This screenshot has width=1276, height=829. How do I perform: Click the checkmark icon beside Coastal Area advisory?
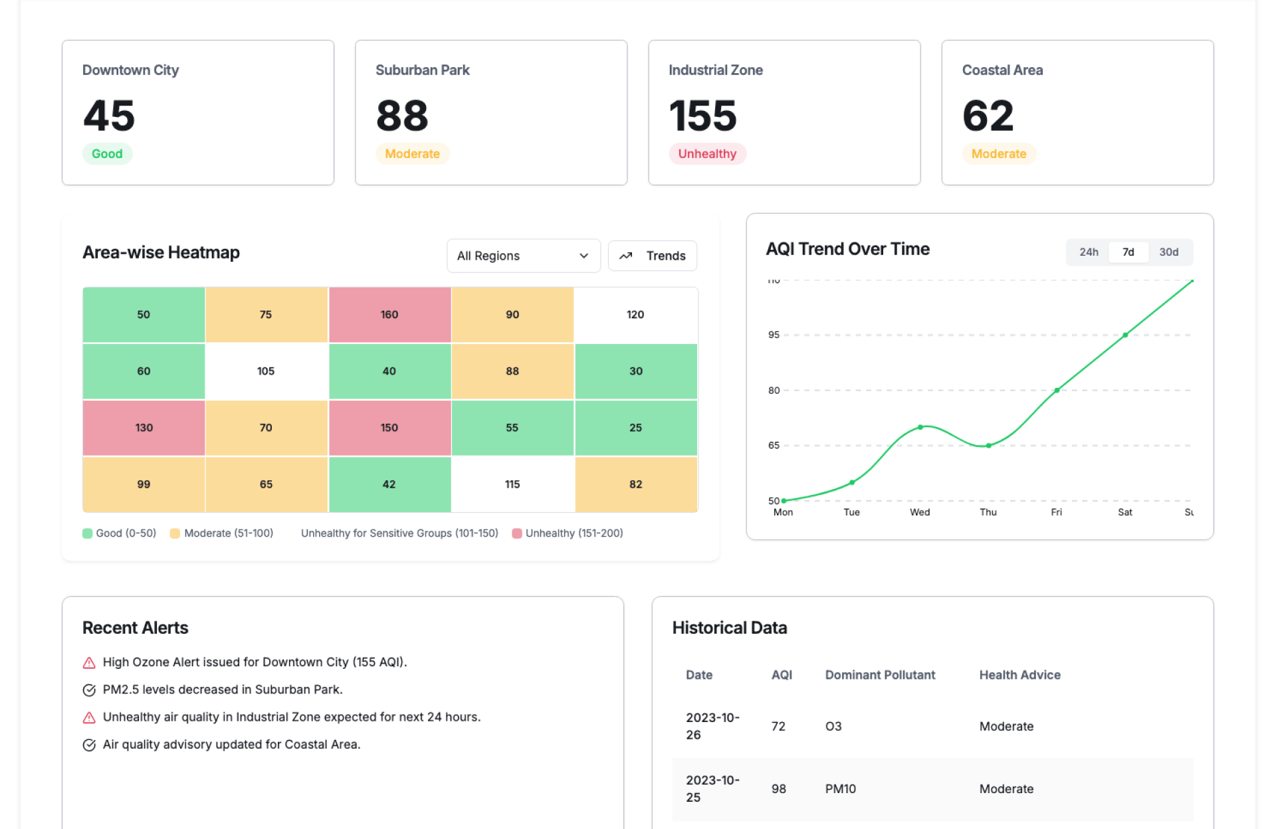click(x=89, y=745)
